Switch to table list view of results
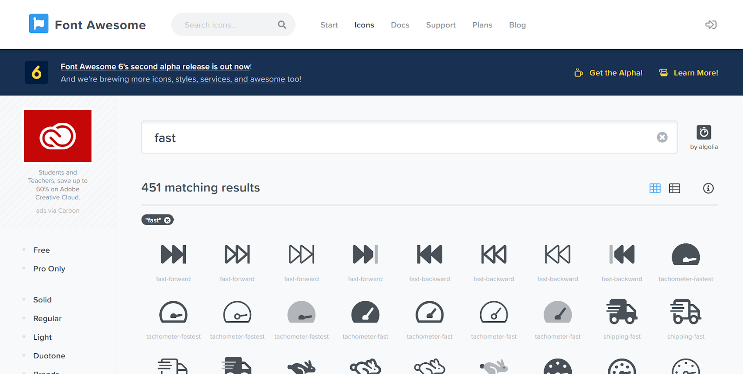 click(674, 188)
